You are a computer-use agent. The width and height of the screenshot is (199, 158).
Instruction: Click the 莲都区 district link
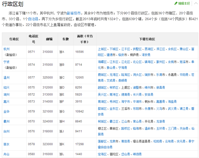pyautogui.click(x=102, y=141)
